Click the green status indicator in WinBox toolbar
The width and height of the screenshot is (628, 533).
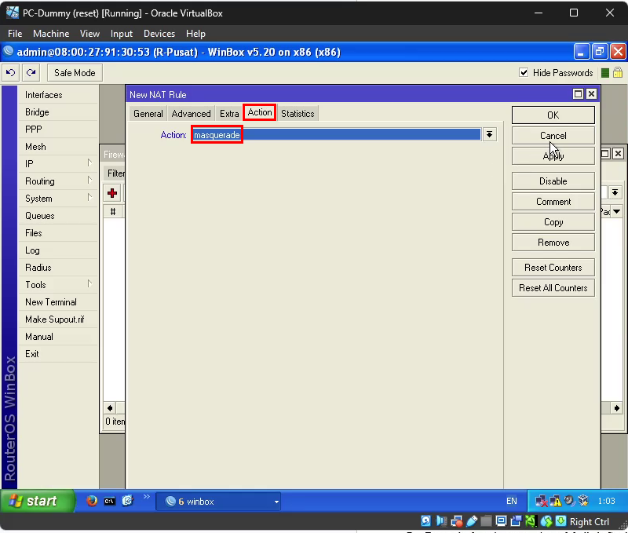[605, 73]
